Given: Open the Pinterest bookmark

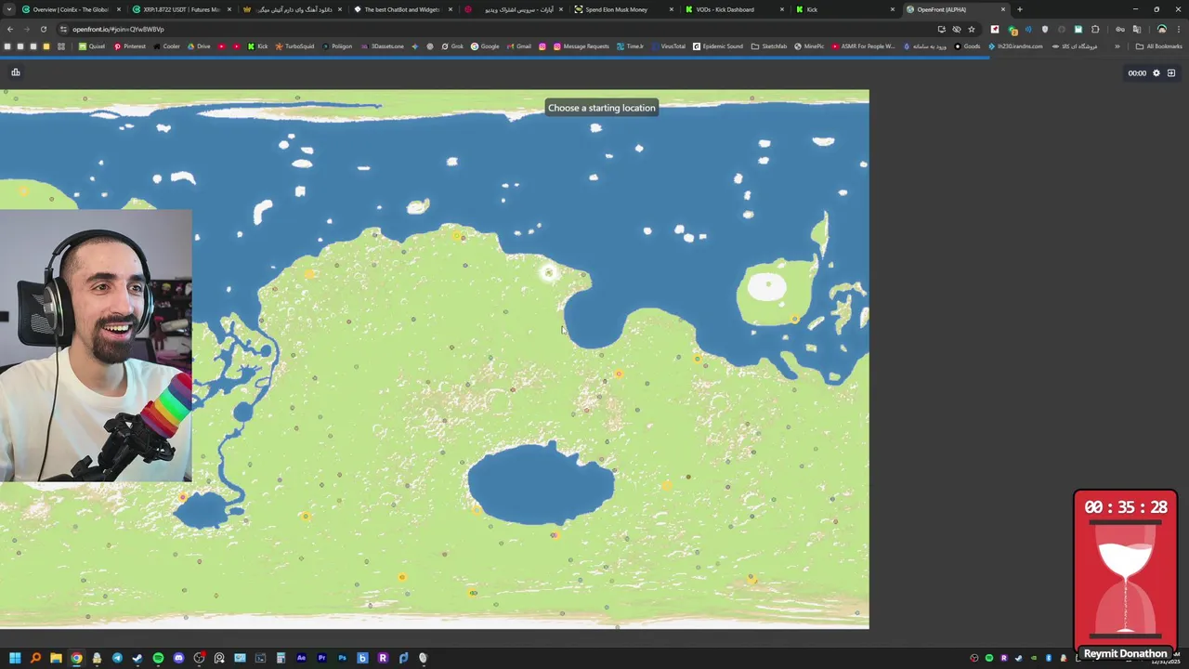Looking at the screenshot, I should [x=130, y=46].
